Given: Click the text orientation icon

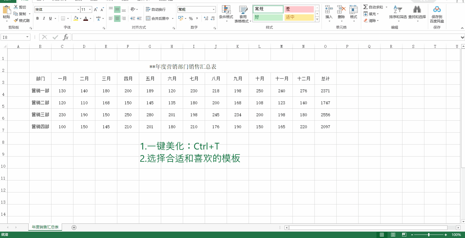Looking at the screenshot, I should point(133,10).
